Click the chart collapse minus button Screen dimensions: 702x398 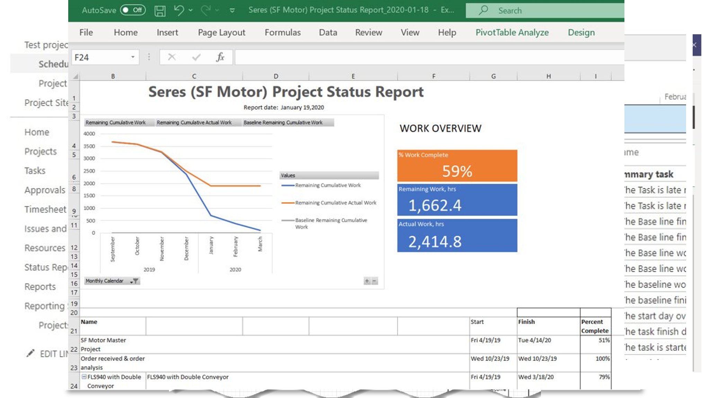coord(374,281)
